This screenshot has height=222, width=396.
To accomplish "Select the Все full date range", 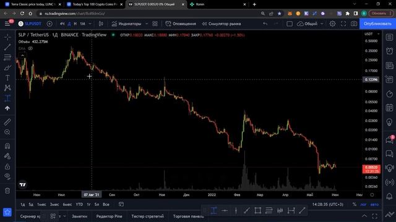I will pyautogui.click(x=106, y=204).
